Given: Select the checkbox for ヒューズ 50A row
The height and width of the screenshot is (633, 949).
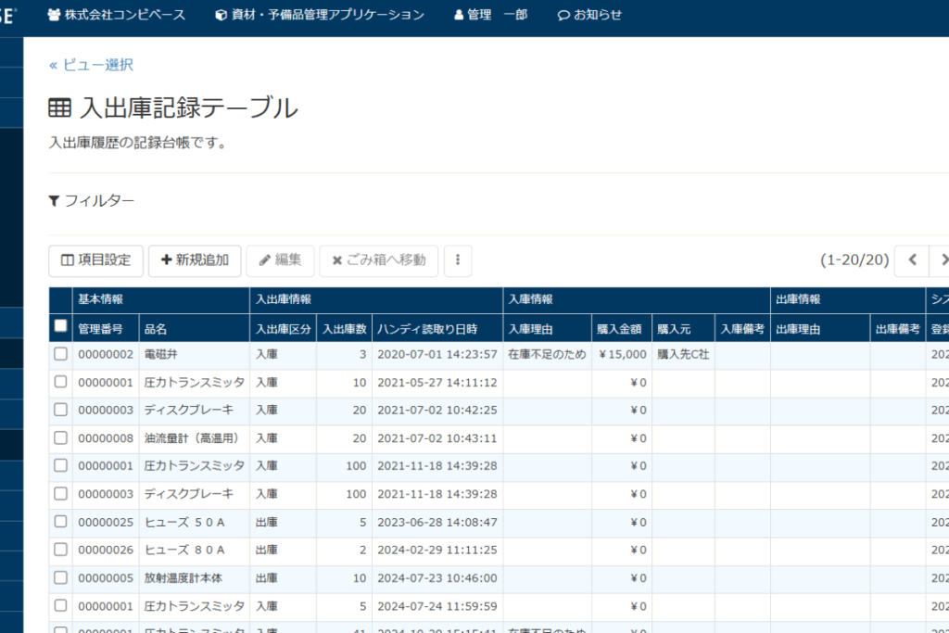Looking at the screenshot, I should (x=61, y=522).
